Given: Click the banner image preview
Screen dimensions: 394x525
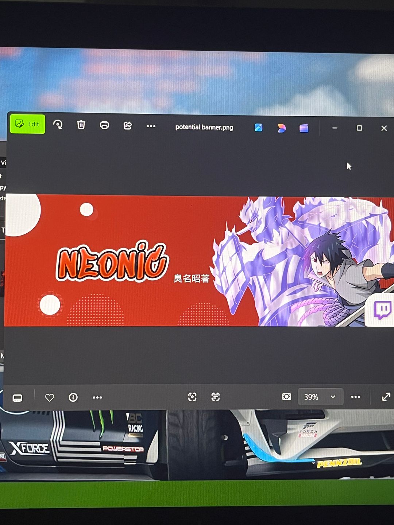Looking at the screenshot, I should [199, 261].
